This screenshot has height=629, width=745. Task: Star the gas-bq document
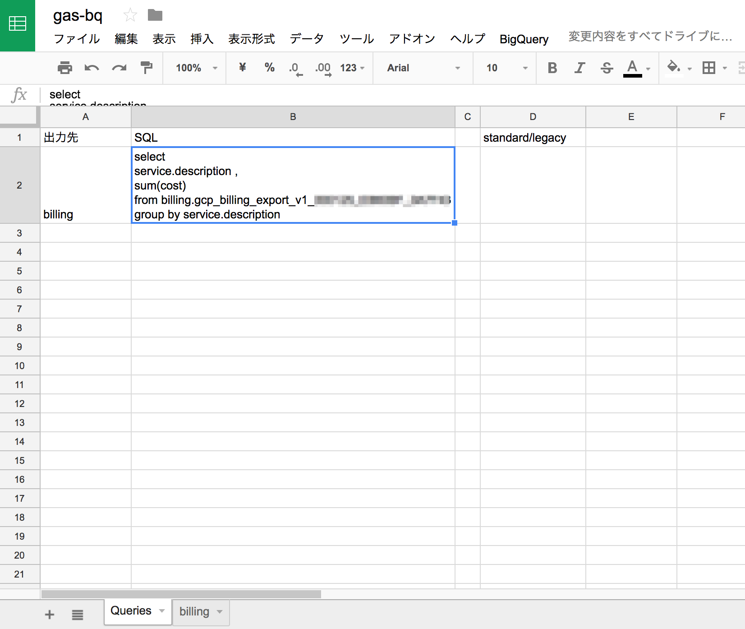click(130, 15)
